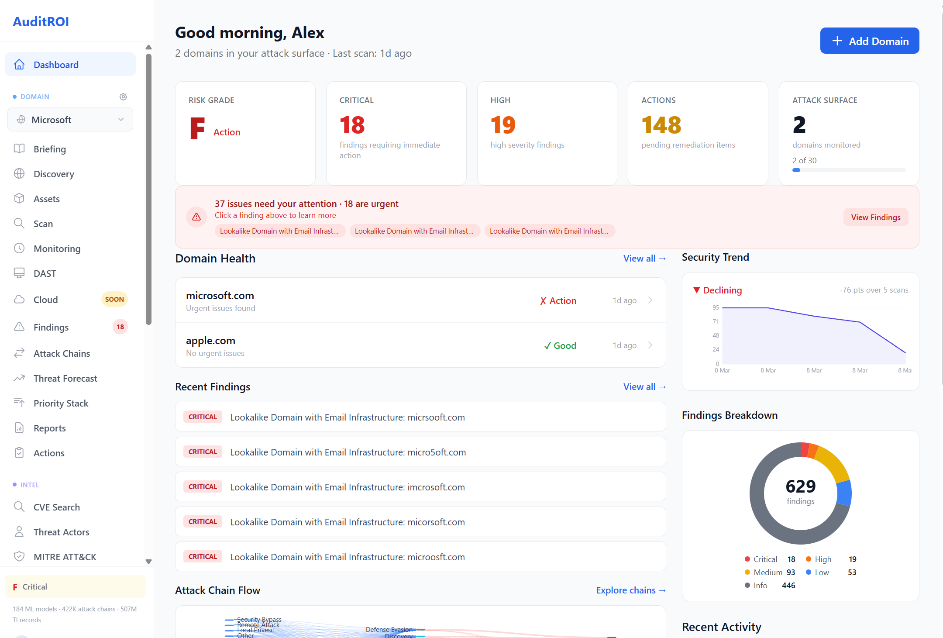
Task: Click the MITRE ATT&CK shield icon
Action: 20,556
